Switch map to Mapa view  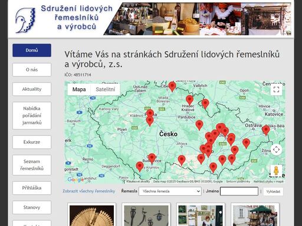[x=79, y=89]
